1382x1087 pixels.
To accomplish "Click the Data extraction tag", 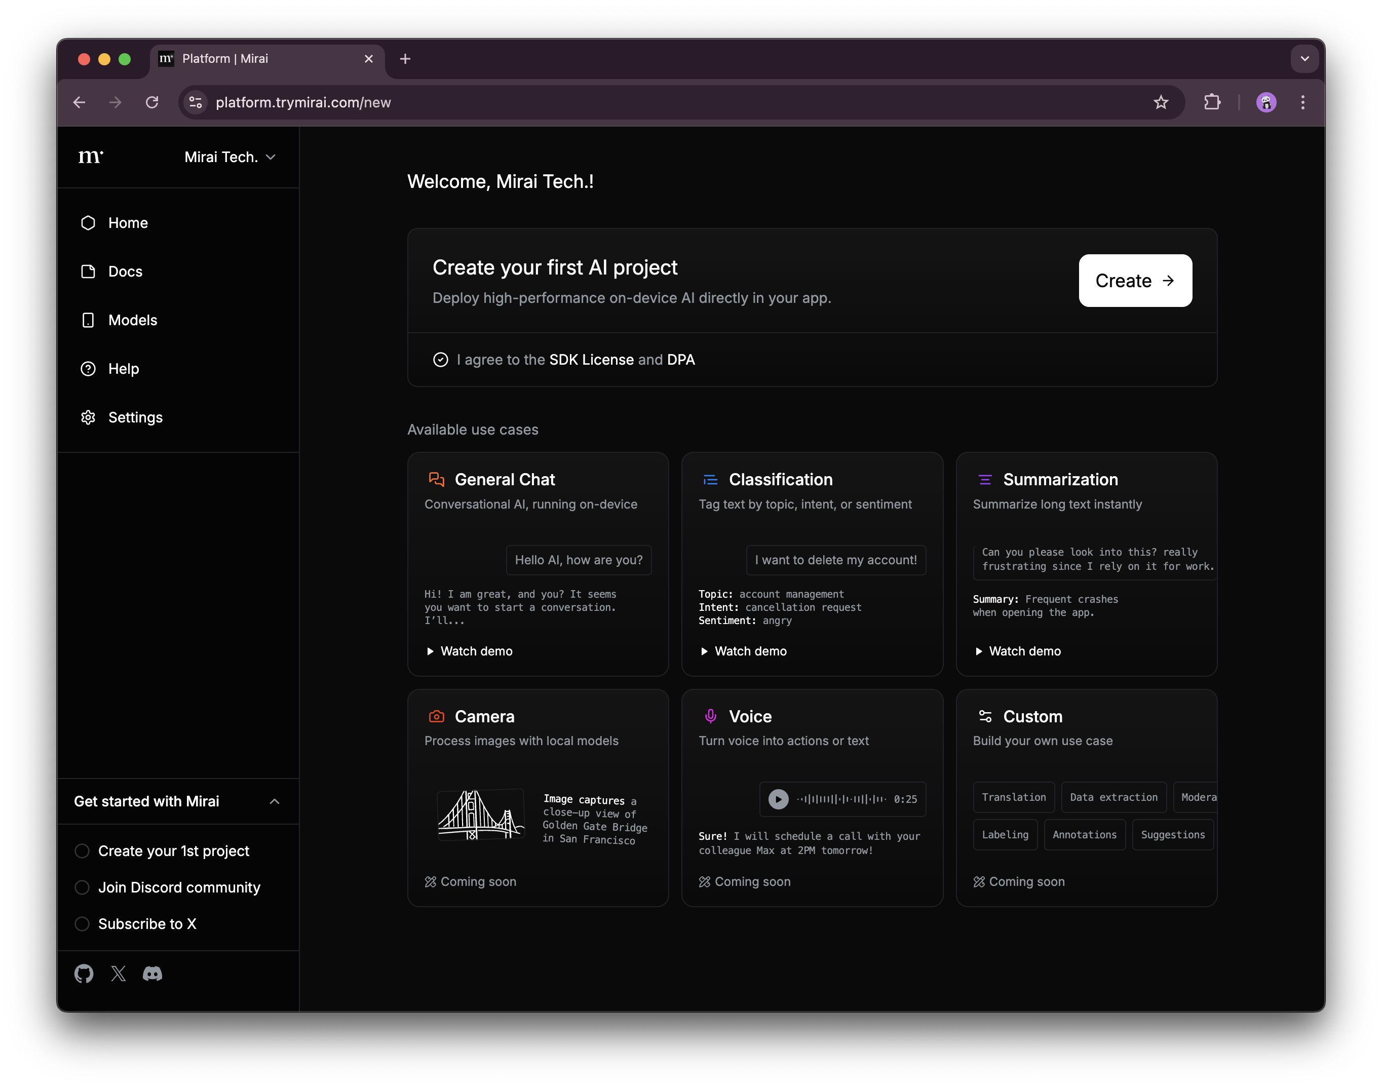I will (1114, 797).
